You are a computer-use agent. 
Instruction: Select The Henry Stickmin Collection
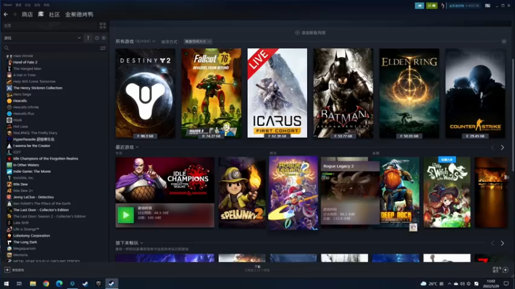(38, 88)
